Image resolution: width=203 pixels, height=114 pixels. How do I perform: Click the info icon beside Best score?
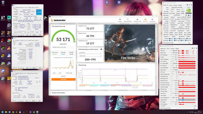[x=73, y=52]
